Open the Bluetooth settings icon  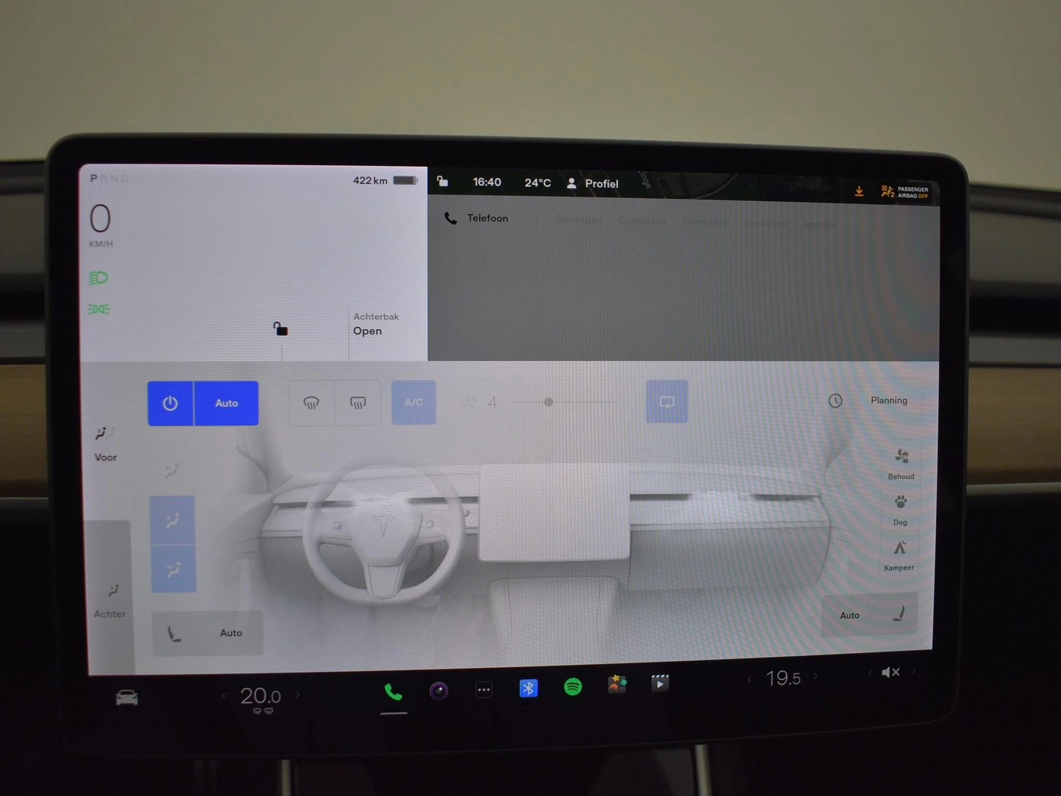[528, 688]
